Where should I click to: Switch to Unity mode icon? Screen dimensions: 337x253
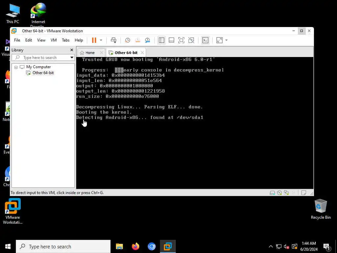(191, 40)
